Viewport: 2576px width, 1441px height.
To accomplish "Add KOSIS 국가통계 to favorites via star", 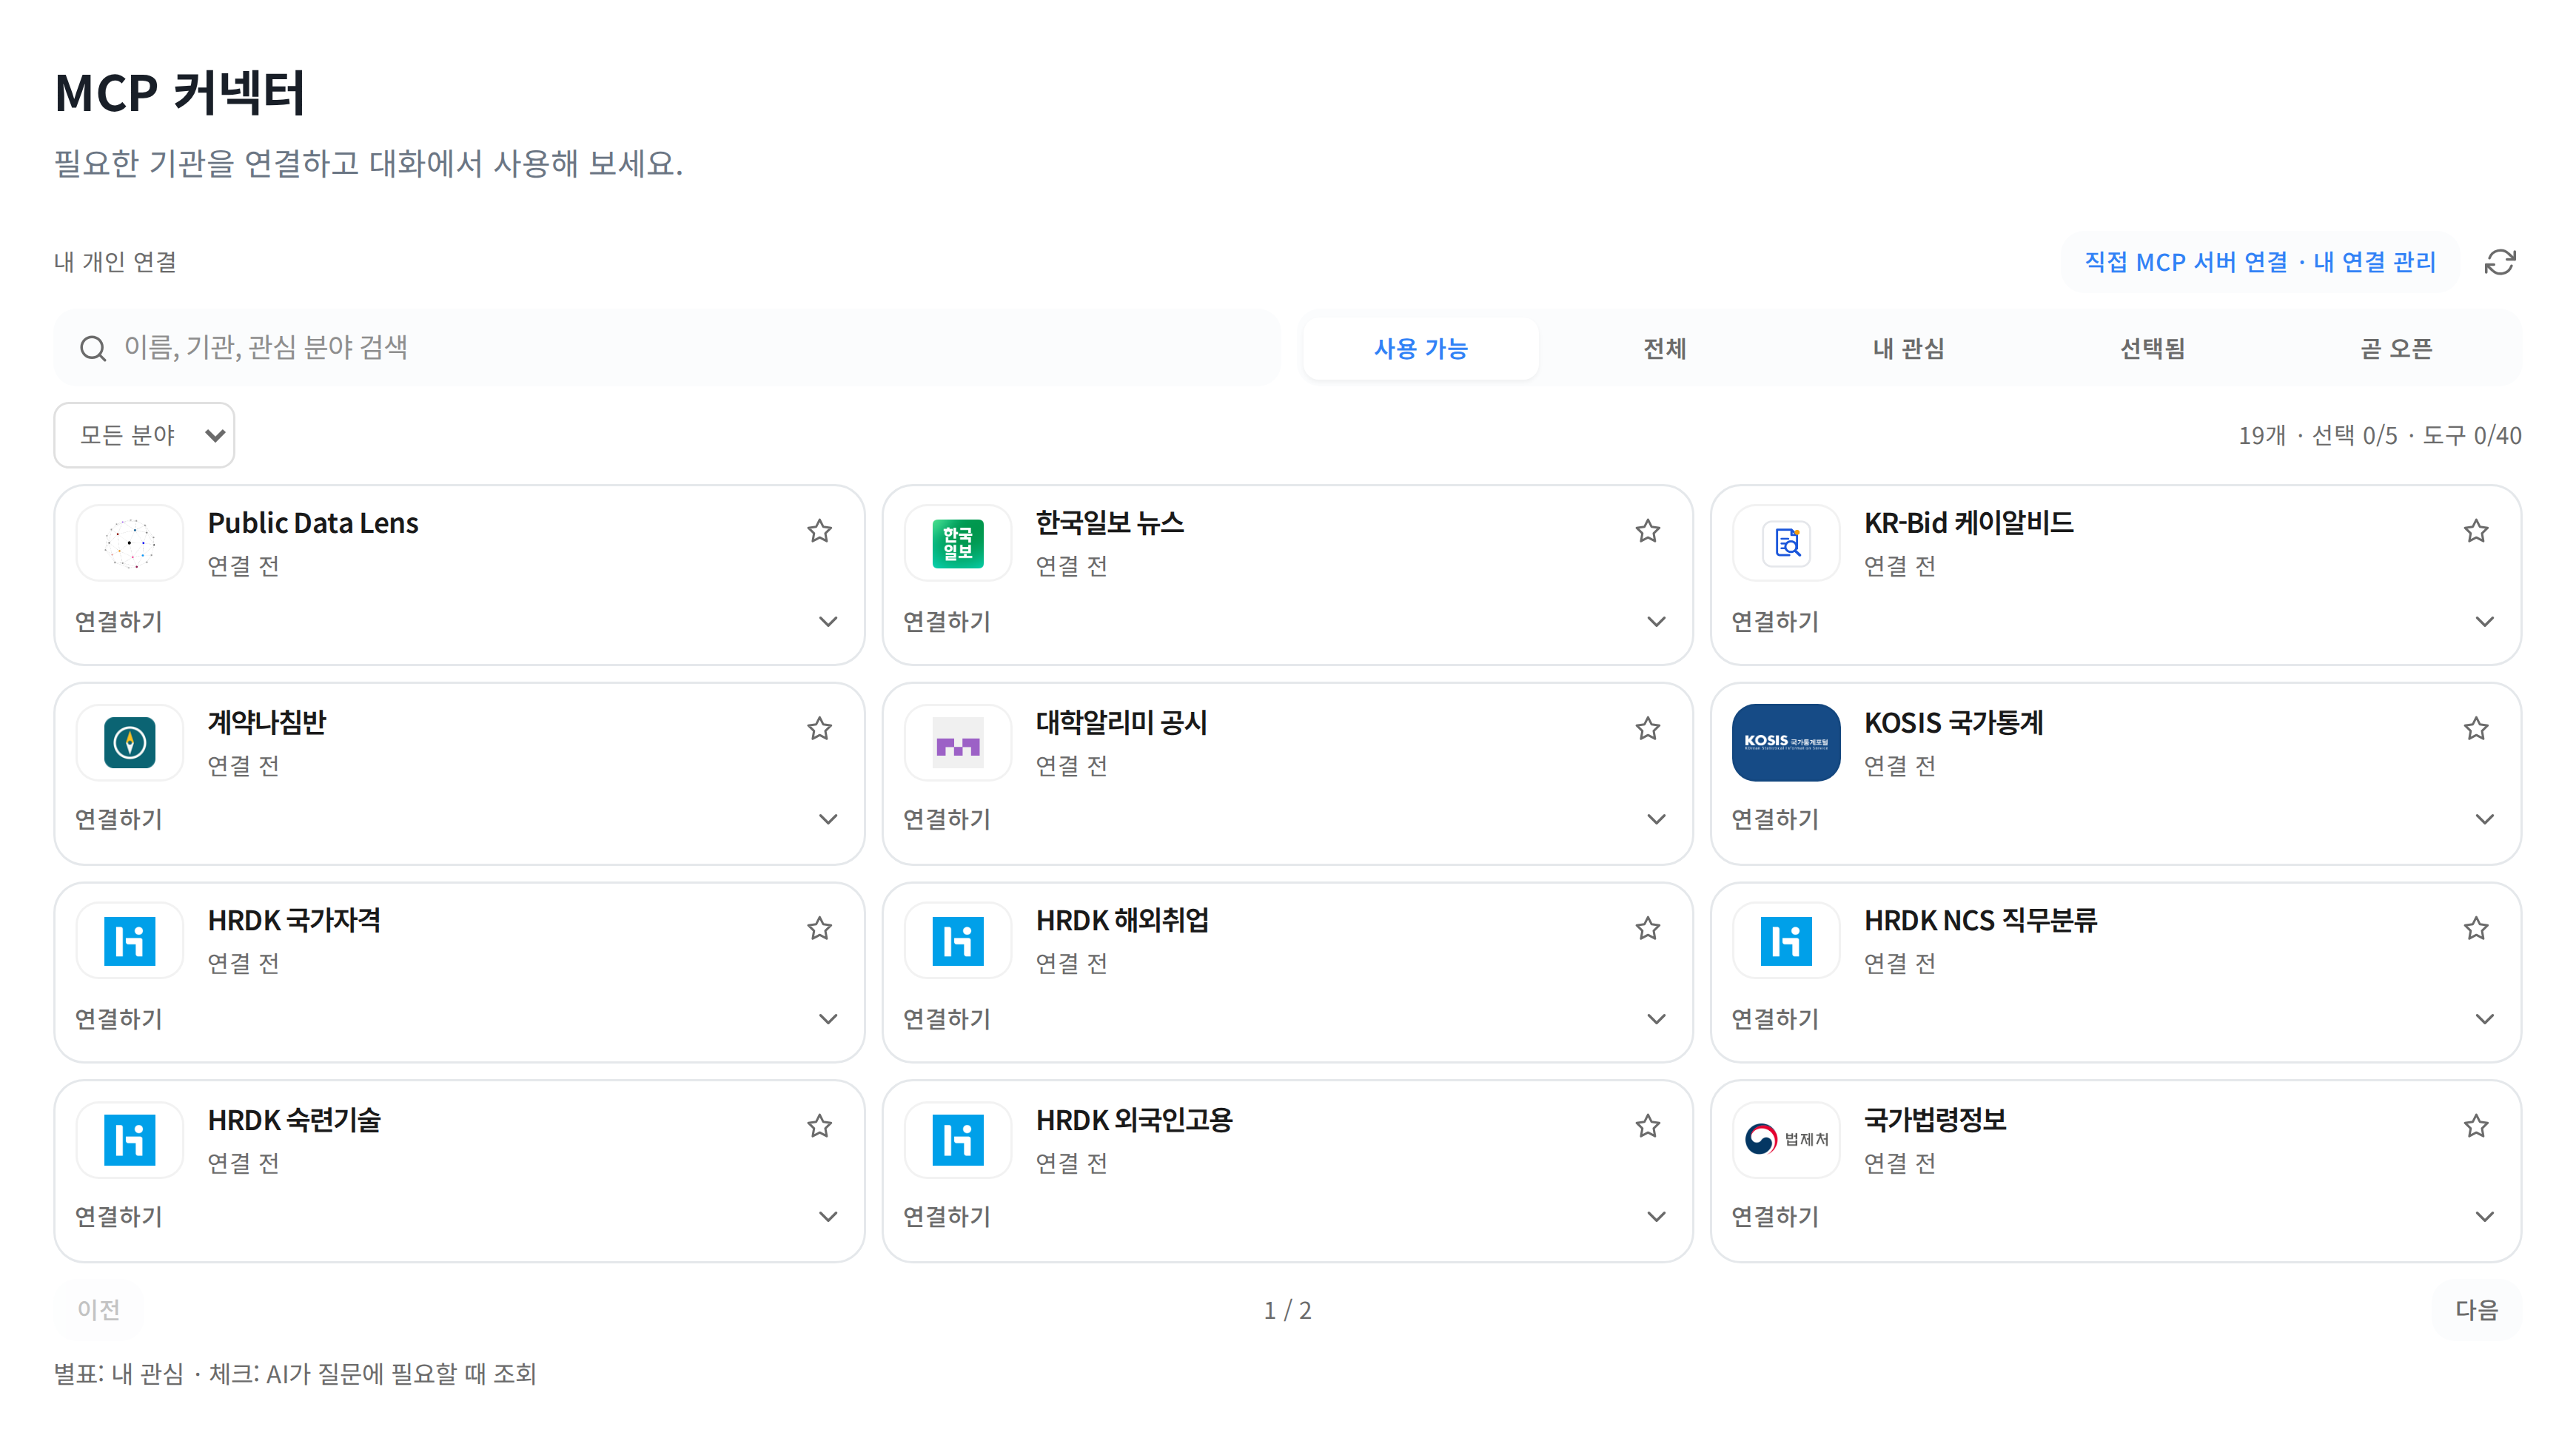I will (2475, 729).
